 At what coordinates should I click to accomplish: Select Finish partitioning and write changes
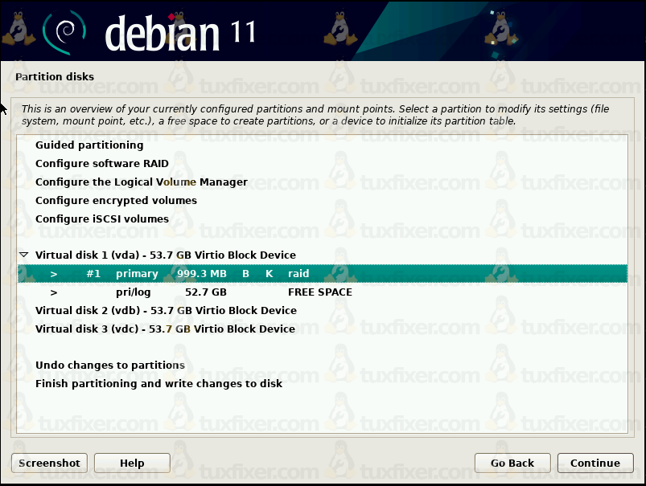coord(158,384)
